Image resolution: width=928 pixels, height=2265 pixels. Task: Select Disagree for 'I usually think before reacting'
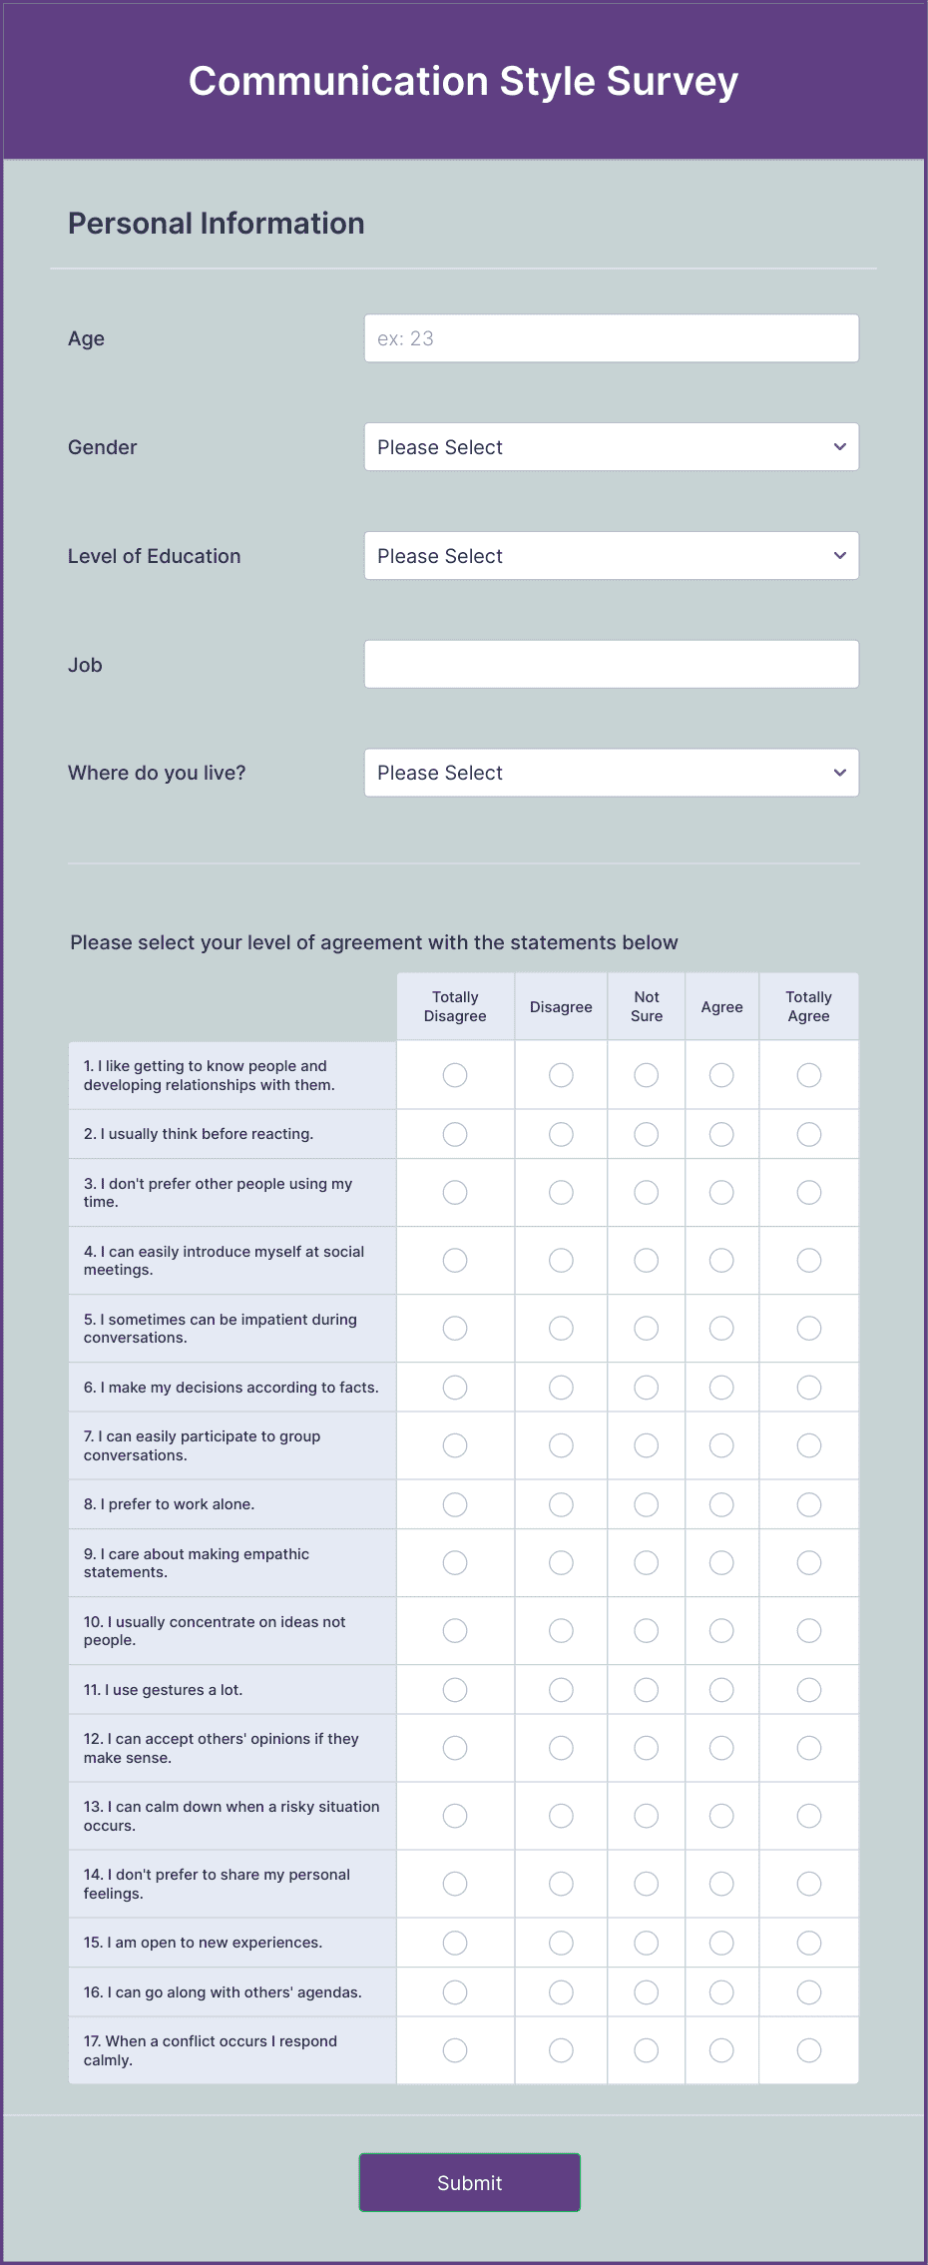coord(561,1134)
